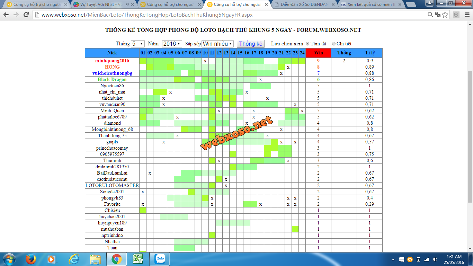Bookmark this page with the star icon
This screenshot has width=473, height=266.
(x=445, y=15)
